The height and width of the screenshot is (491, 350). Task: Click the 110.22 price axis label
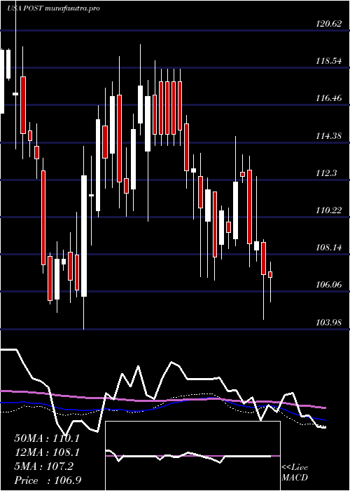[329, 210]
